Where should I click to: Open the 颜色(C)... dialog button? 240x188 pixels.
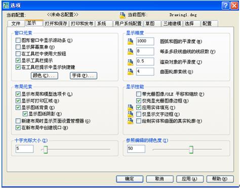45,76
